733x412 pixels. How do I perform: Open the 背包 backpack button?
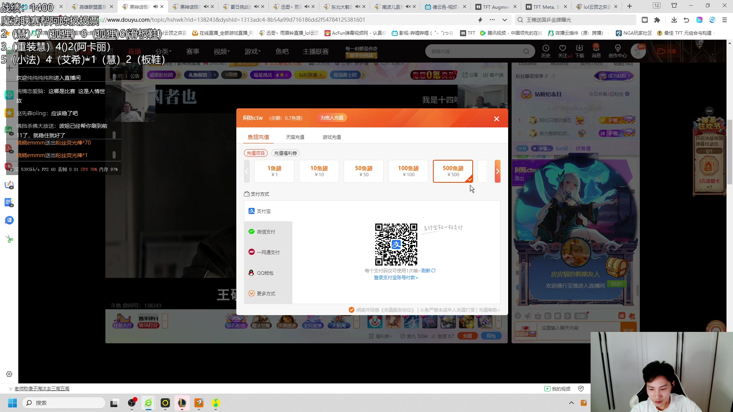(x=491, y=336)
